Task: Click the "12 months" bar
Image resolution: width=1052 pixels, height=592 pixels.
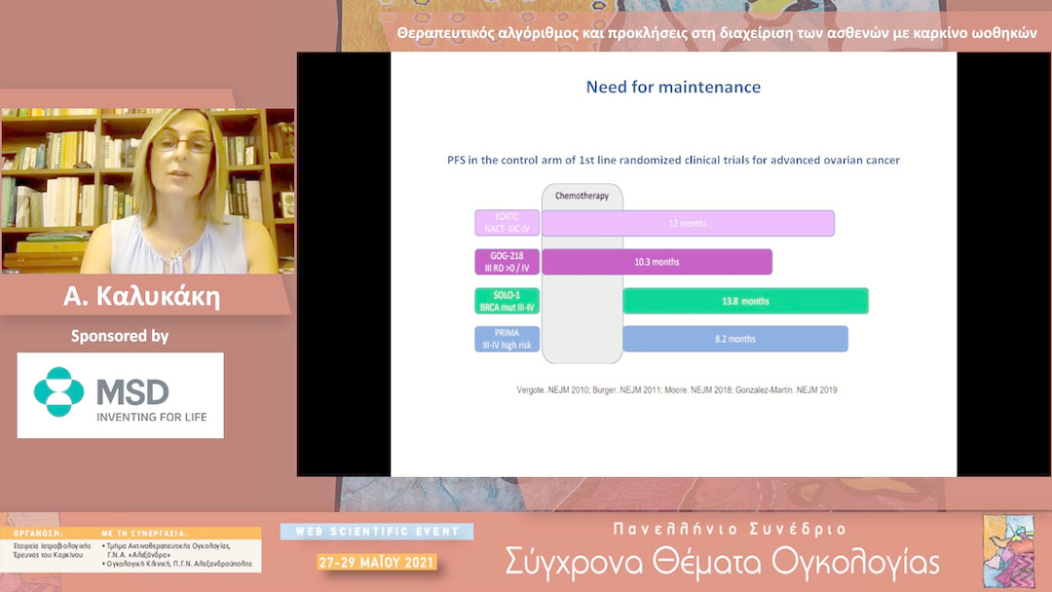Action: (689, 223)
